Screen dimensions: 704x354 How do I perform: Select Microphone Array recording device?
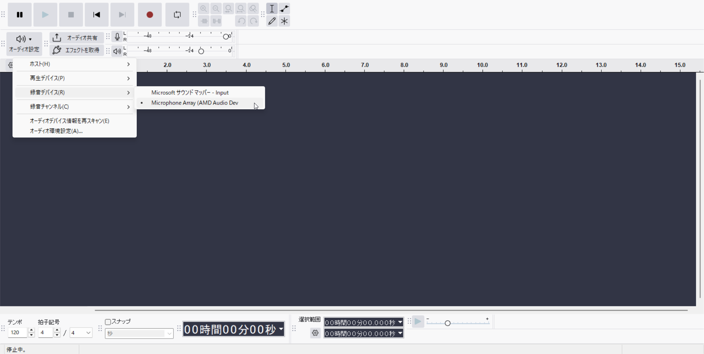click(x=195, y=103)
